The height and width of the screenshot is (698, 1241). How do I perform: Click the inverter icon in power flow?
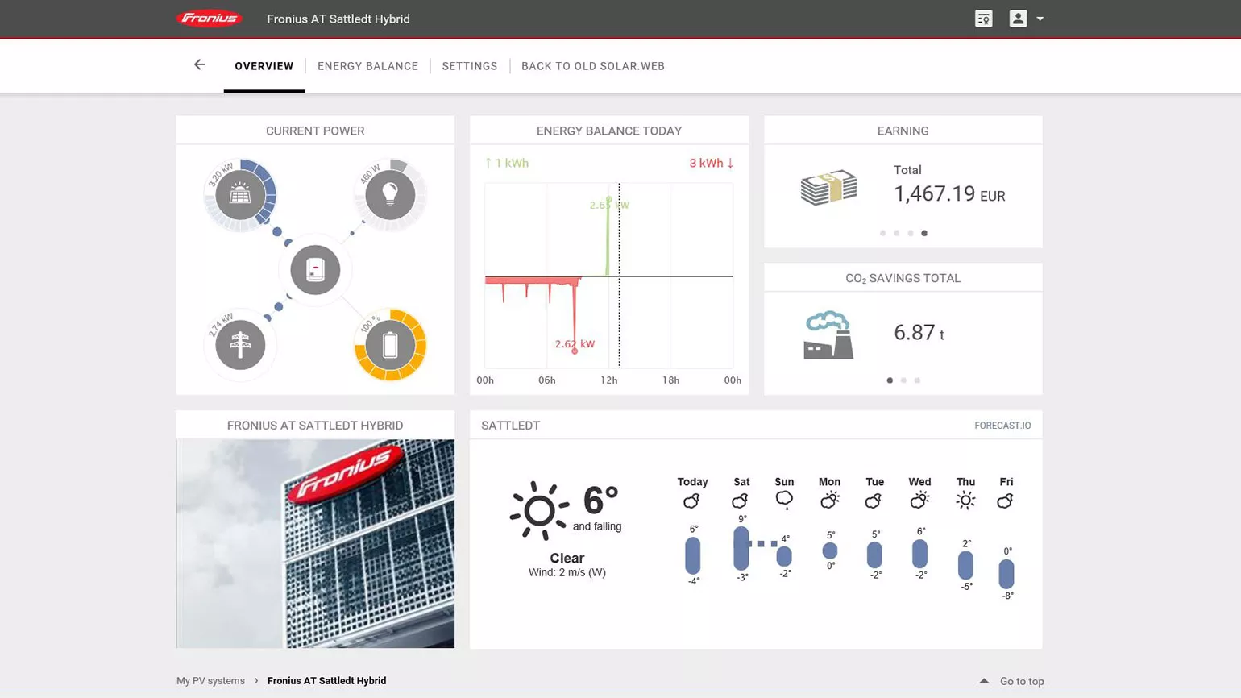[x=315, y=270]
